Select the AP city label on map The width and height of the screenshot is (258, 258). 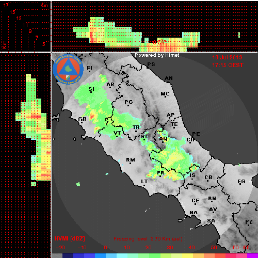(x=171, y=115)
